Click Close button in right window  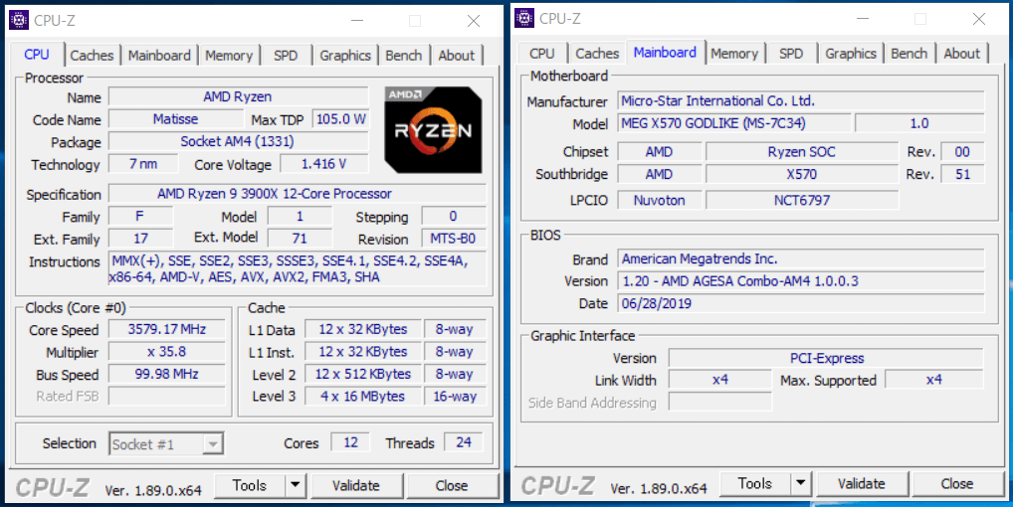coord(957,483)
